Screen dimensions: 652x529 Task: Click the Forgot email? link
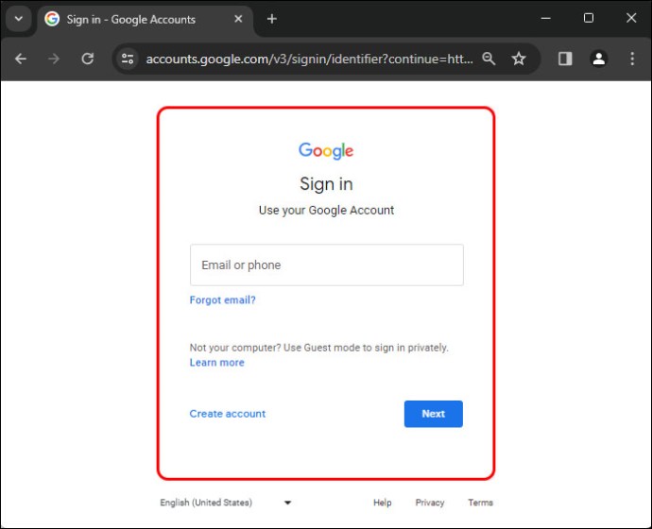[222, 300]
